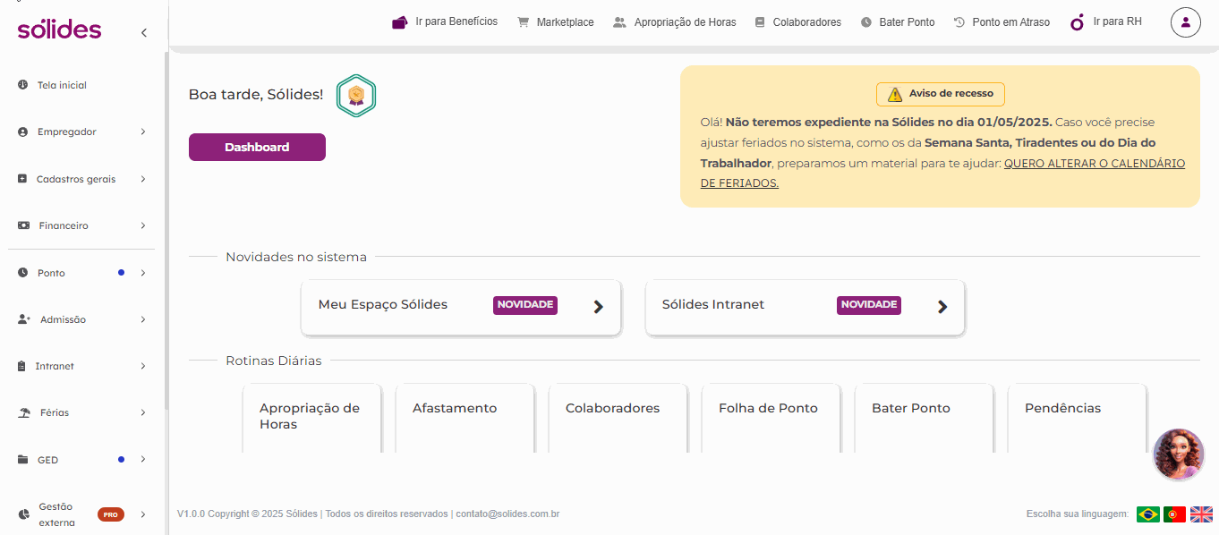
Task: Click the Empregador person icon
Action: pyautogui.click(x=23, y=132)
